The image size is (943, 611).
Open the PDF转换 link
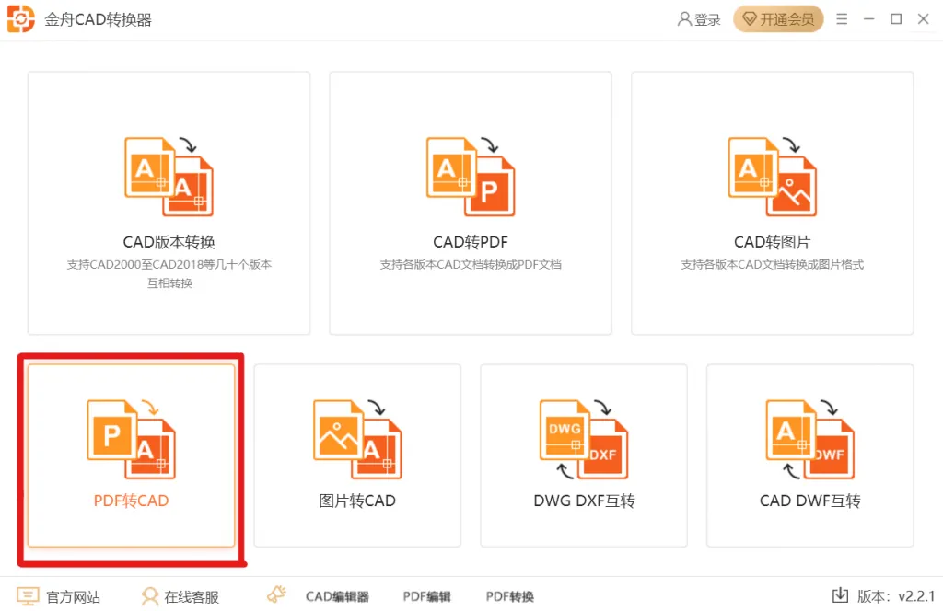[510, 596]
